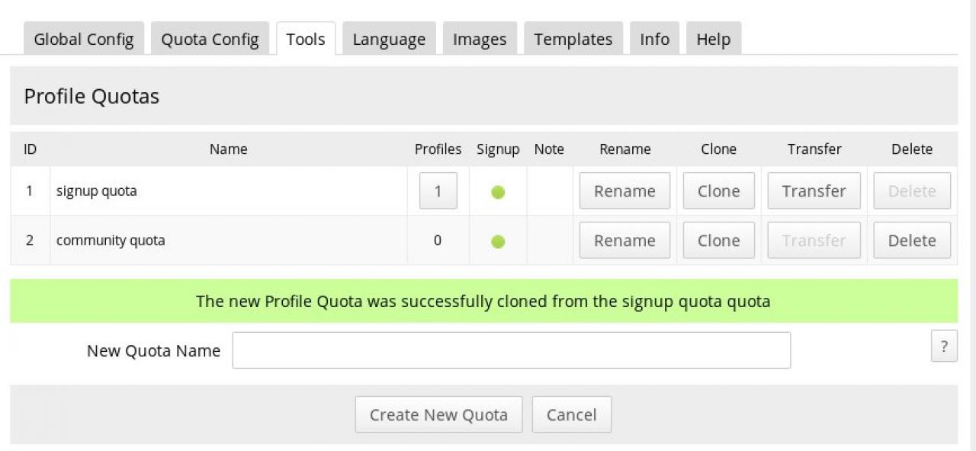Clone the signup quota
Image resolution: width=976 pixels, height=451 pixels.
tap(718, 191)
